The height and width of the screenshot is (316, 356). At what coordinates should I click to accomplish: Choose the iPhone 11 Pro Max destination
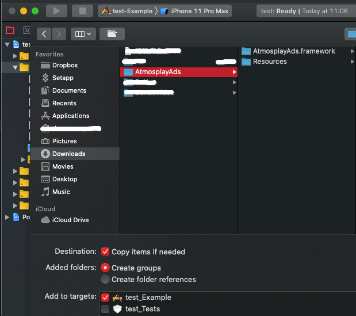pos(194,11)
